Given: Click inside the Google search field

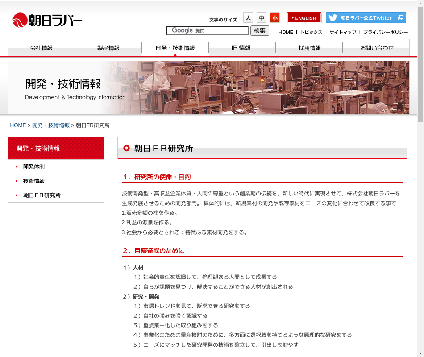Looking at the screenshot, I should click(207, 30).
